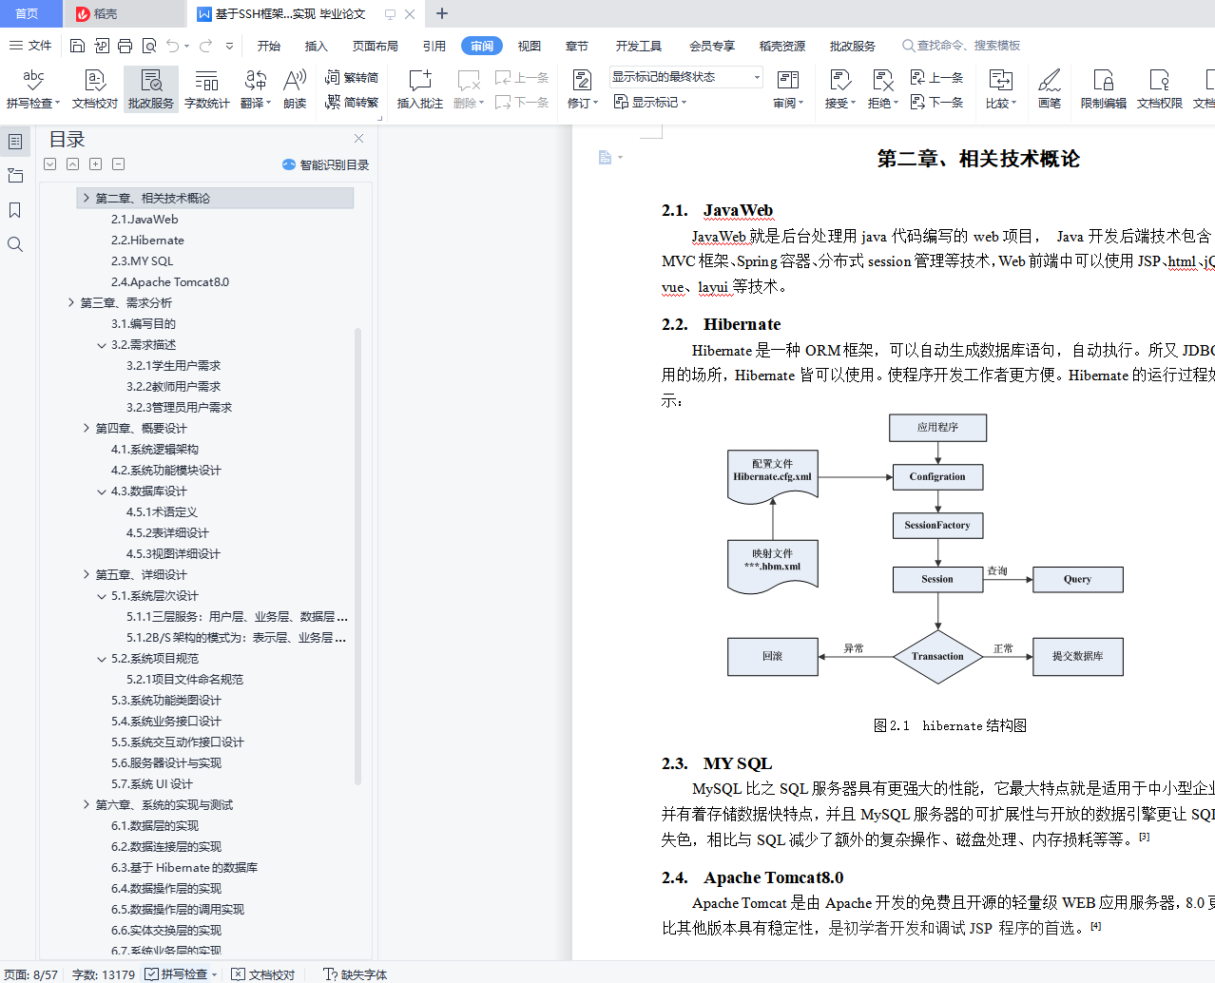Click the page count 页面: 8/57 status
Viewport: 1215px width, 983px height.
point(30,974)
